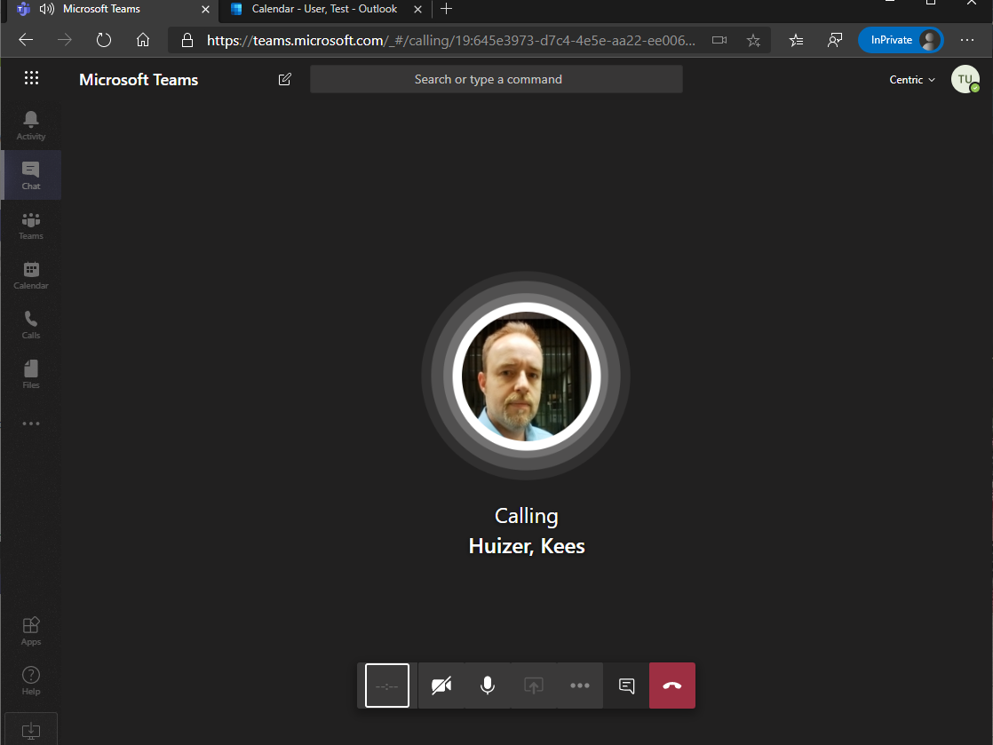
Task: Go back in the browser
Action: coord(26,40)
